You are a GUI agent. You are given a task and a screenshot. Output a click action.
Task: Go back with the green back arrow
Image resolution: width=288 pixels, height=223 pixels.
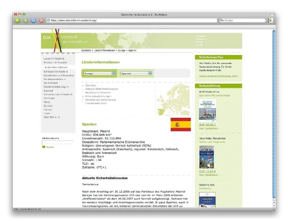[17, 21]
